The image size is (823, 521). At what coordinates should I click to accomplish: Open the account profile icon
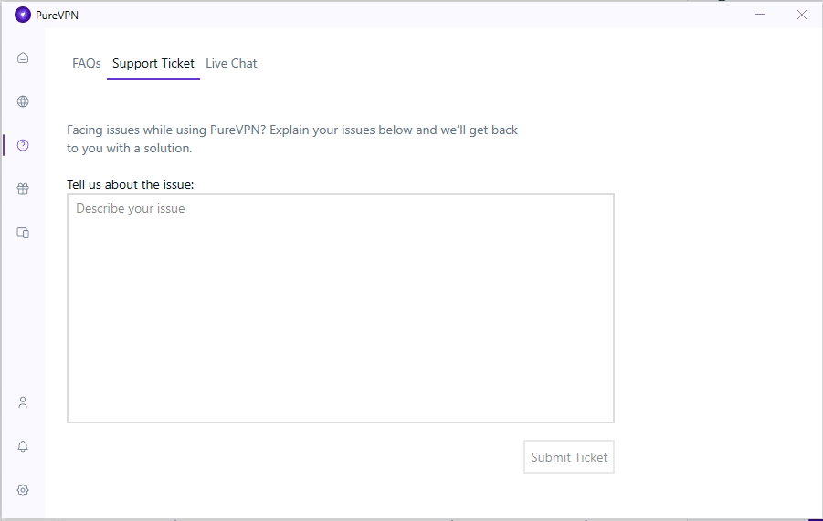(x=23, y=402)
